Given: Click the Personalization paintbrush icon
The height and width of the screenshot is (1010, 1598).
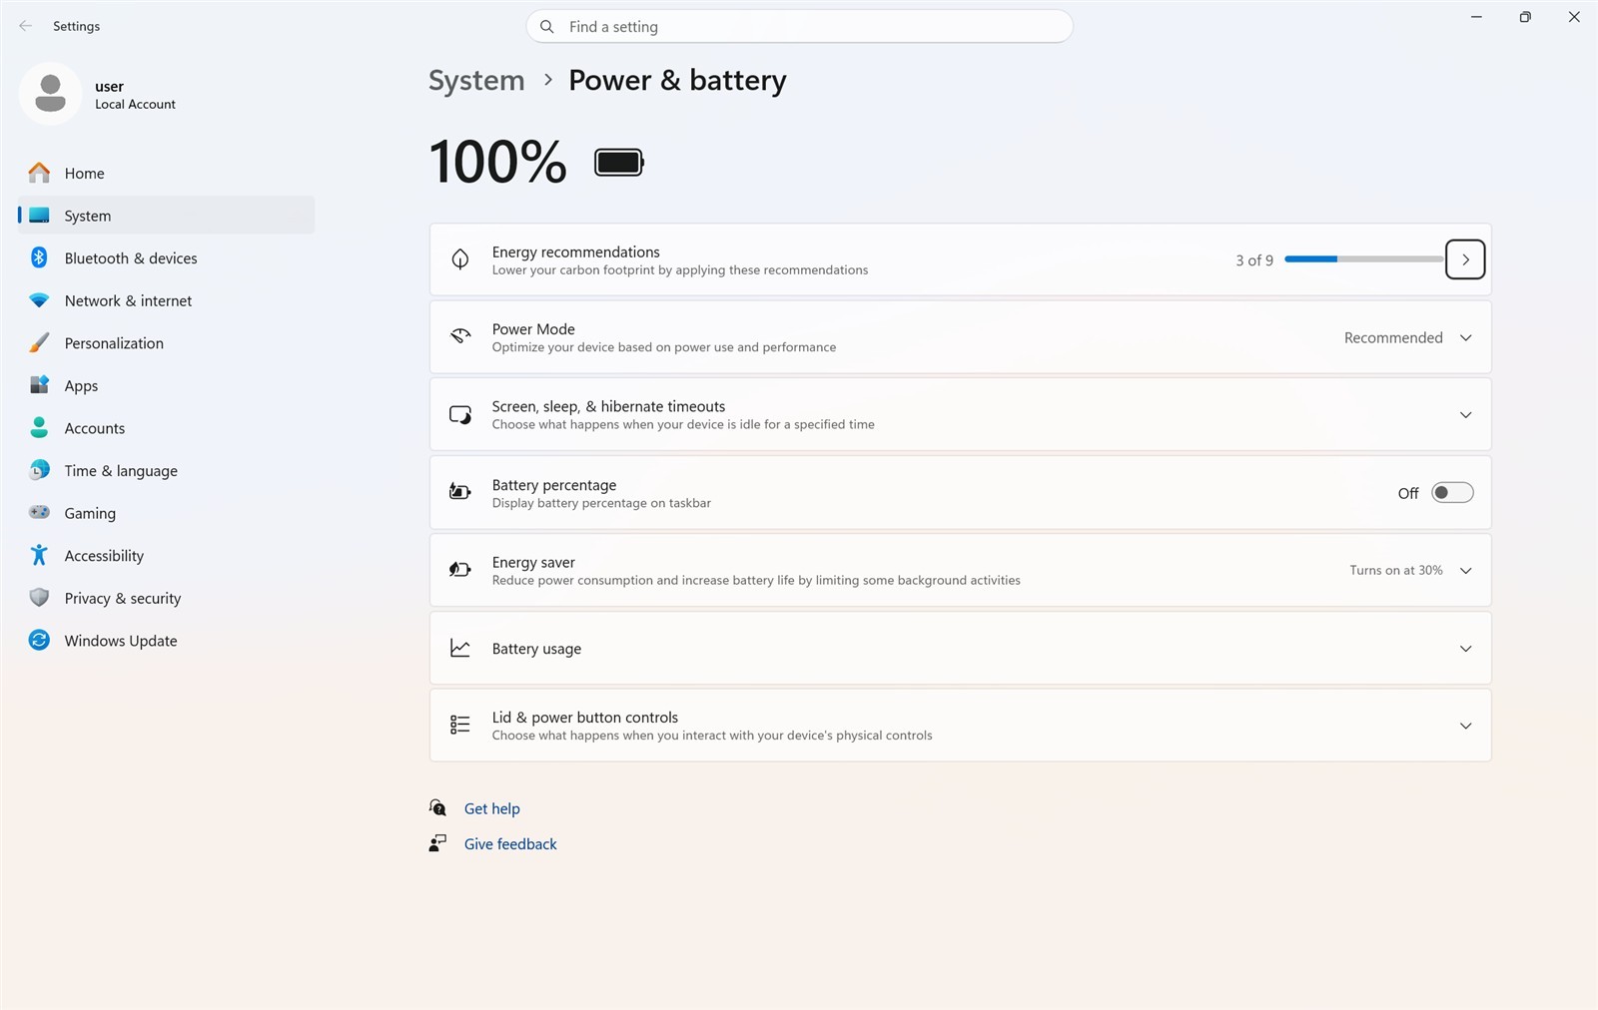Looking at the screenshot, I should (39, 342).
